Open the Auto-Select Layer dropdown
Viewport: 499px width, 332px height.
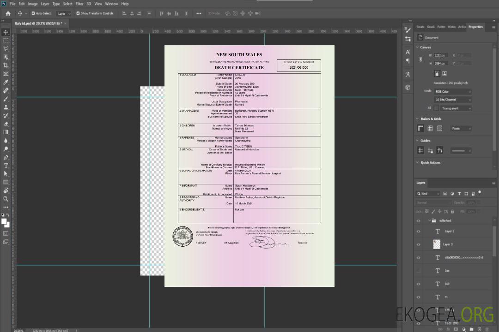[64, 14]
